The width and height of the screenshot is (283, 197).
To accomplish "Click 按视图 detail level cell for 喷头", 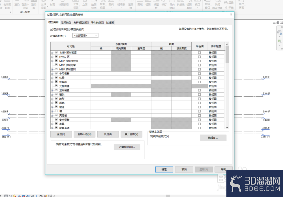I will (x=216, y=95).
